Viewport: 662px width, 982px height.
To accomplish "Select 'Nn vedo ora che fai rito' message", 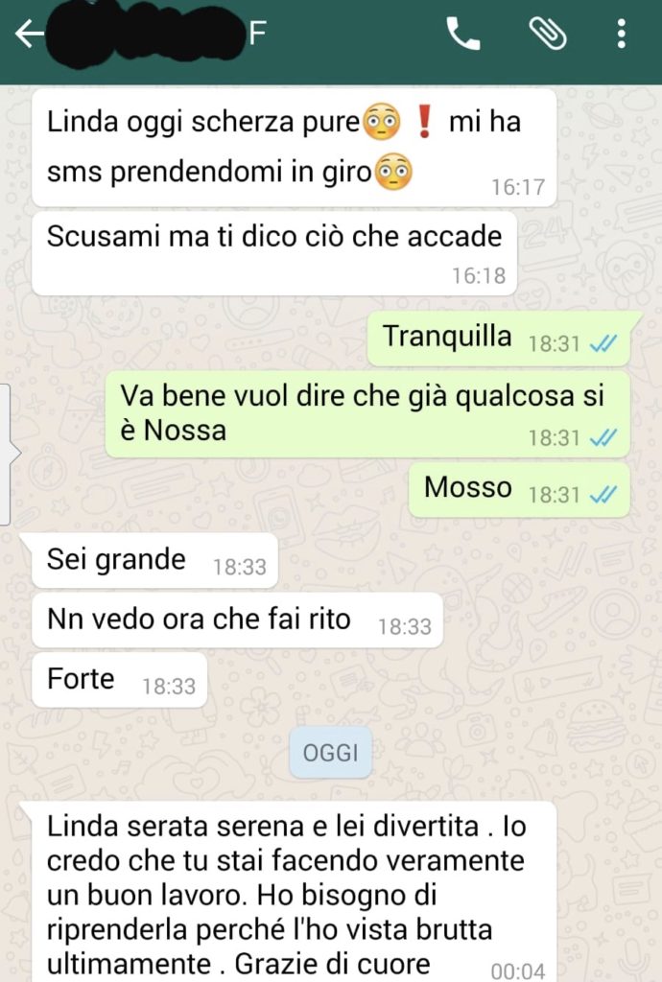I will tap(237, 620).
